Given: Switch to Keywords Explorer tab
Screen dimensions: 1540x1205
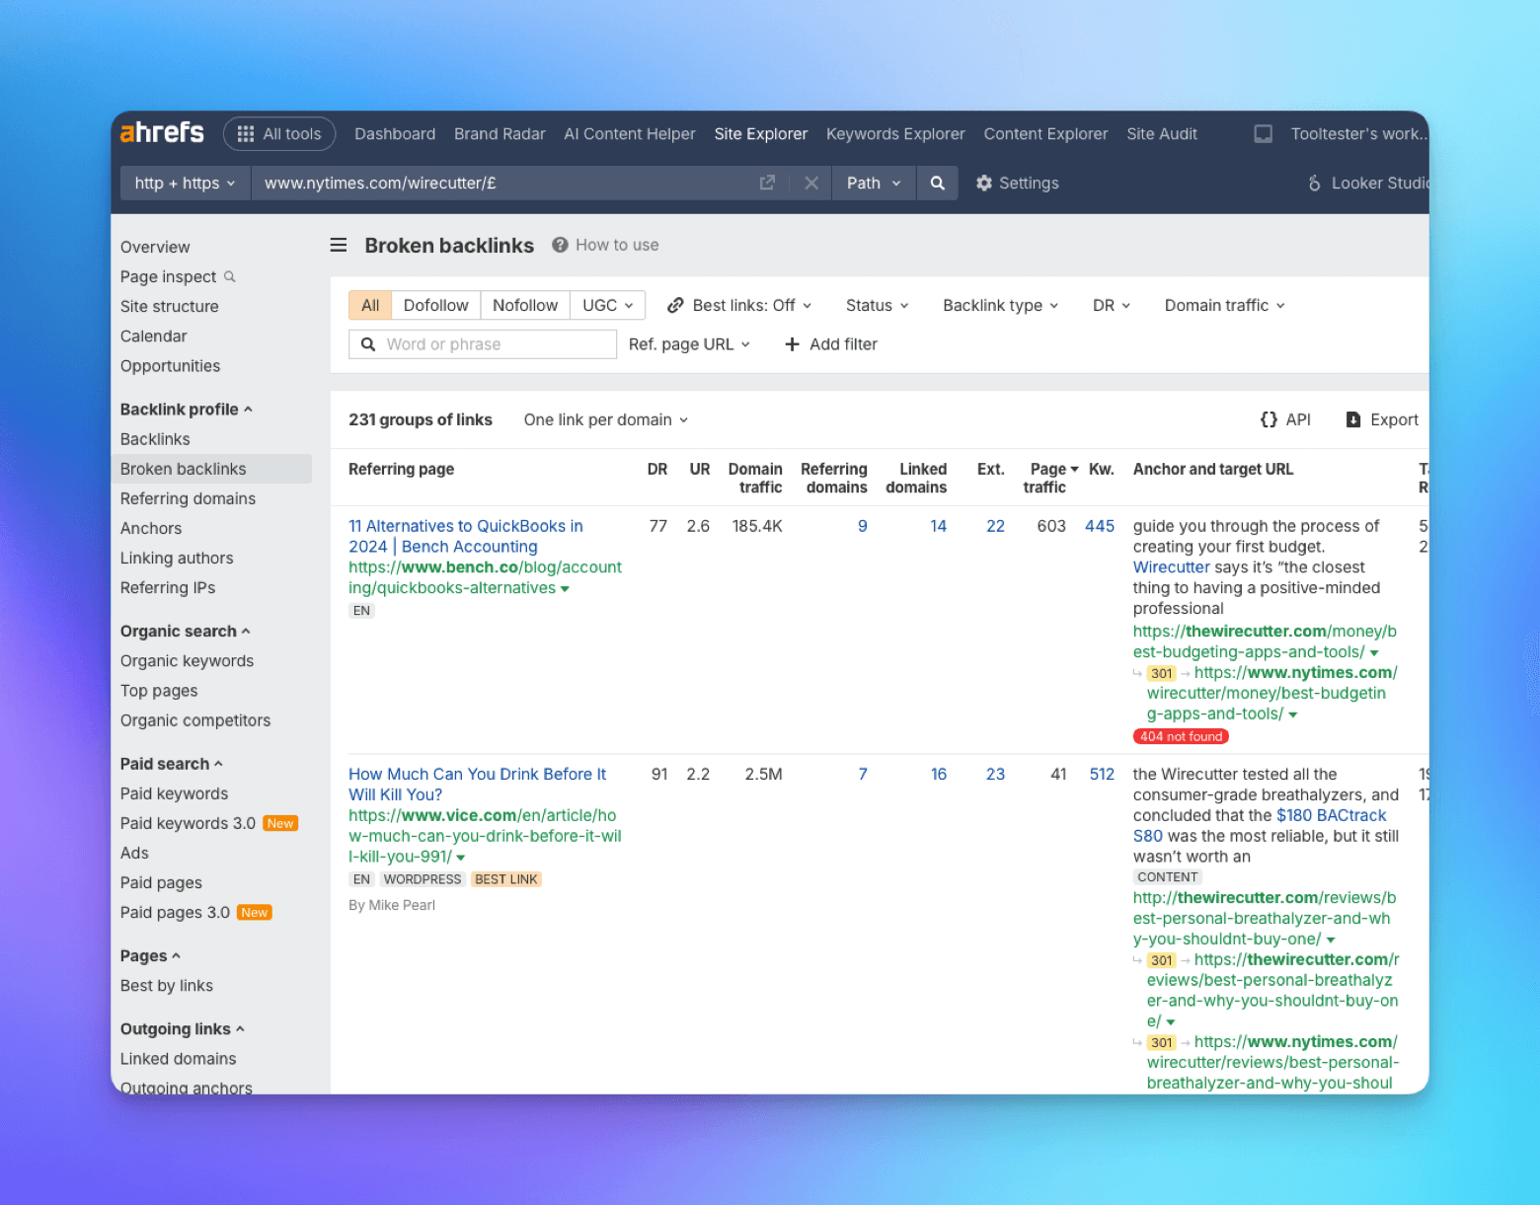Looking at the screenshot, I should 895,134.
